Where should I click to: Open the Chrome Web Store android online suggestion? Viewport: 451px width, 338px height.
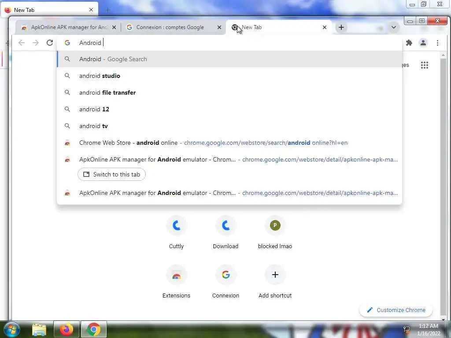tap(229, 143)
